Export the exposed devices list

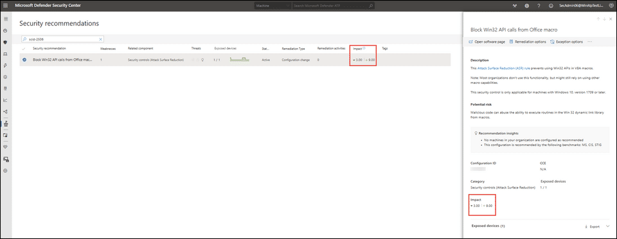[x=592, y=226]
